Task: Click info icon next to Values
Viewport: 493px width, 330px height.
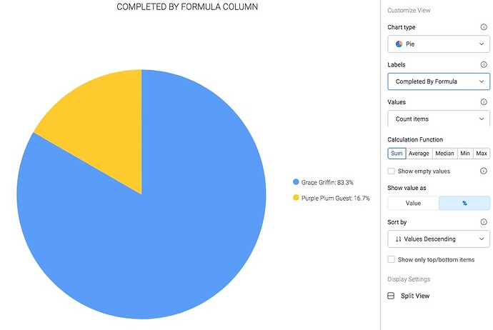Action: point(484,102)
